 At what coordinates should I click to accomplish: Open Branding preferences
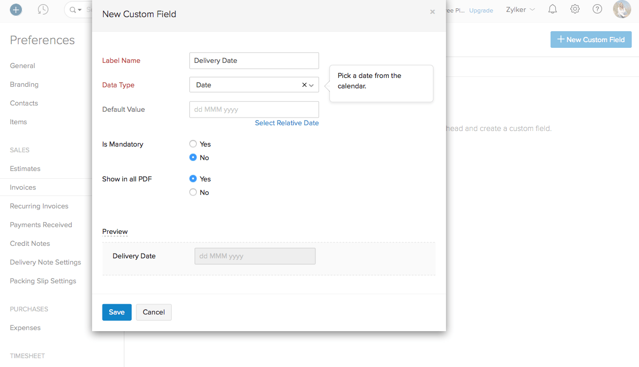pyautogui.click(x=24, y=85)
